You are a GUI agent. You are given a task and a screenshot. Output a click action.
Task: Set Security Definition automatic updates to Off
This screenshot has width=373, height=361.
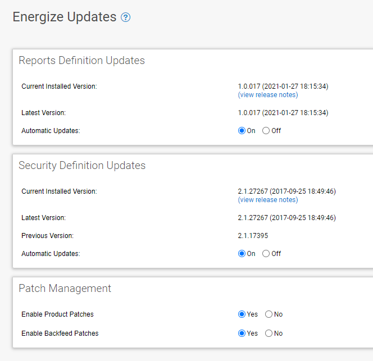coord(266,254)
